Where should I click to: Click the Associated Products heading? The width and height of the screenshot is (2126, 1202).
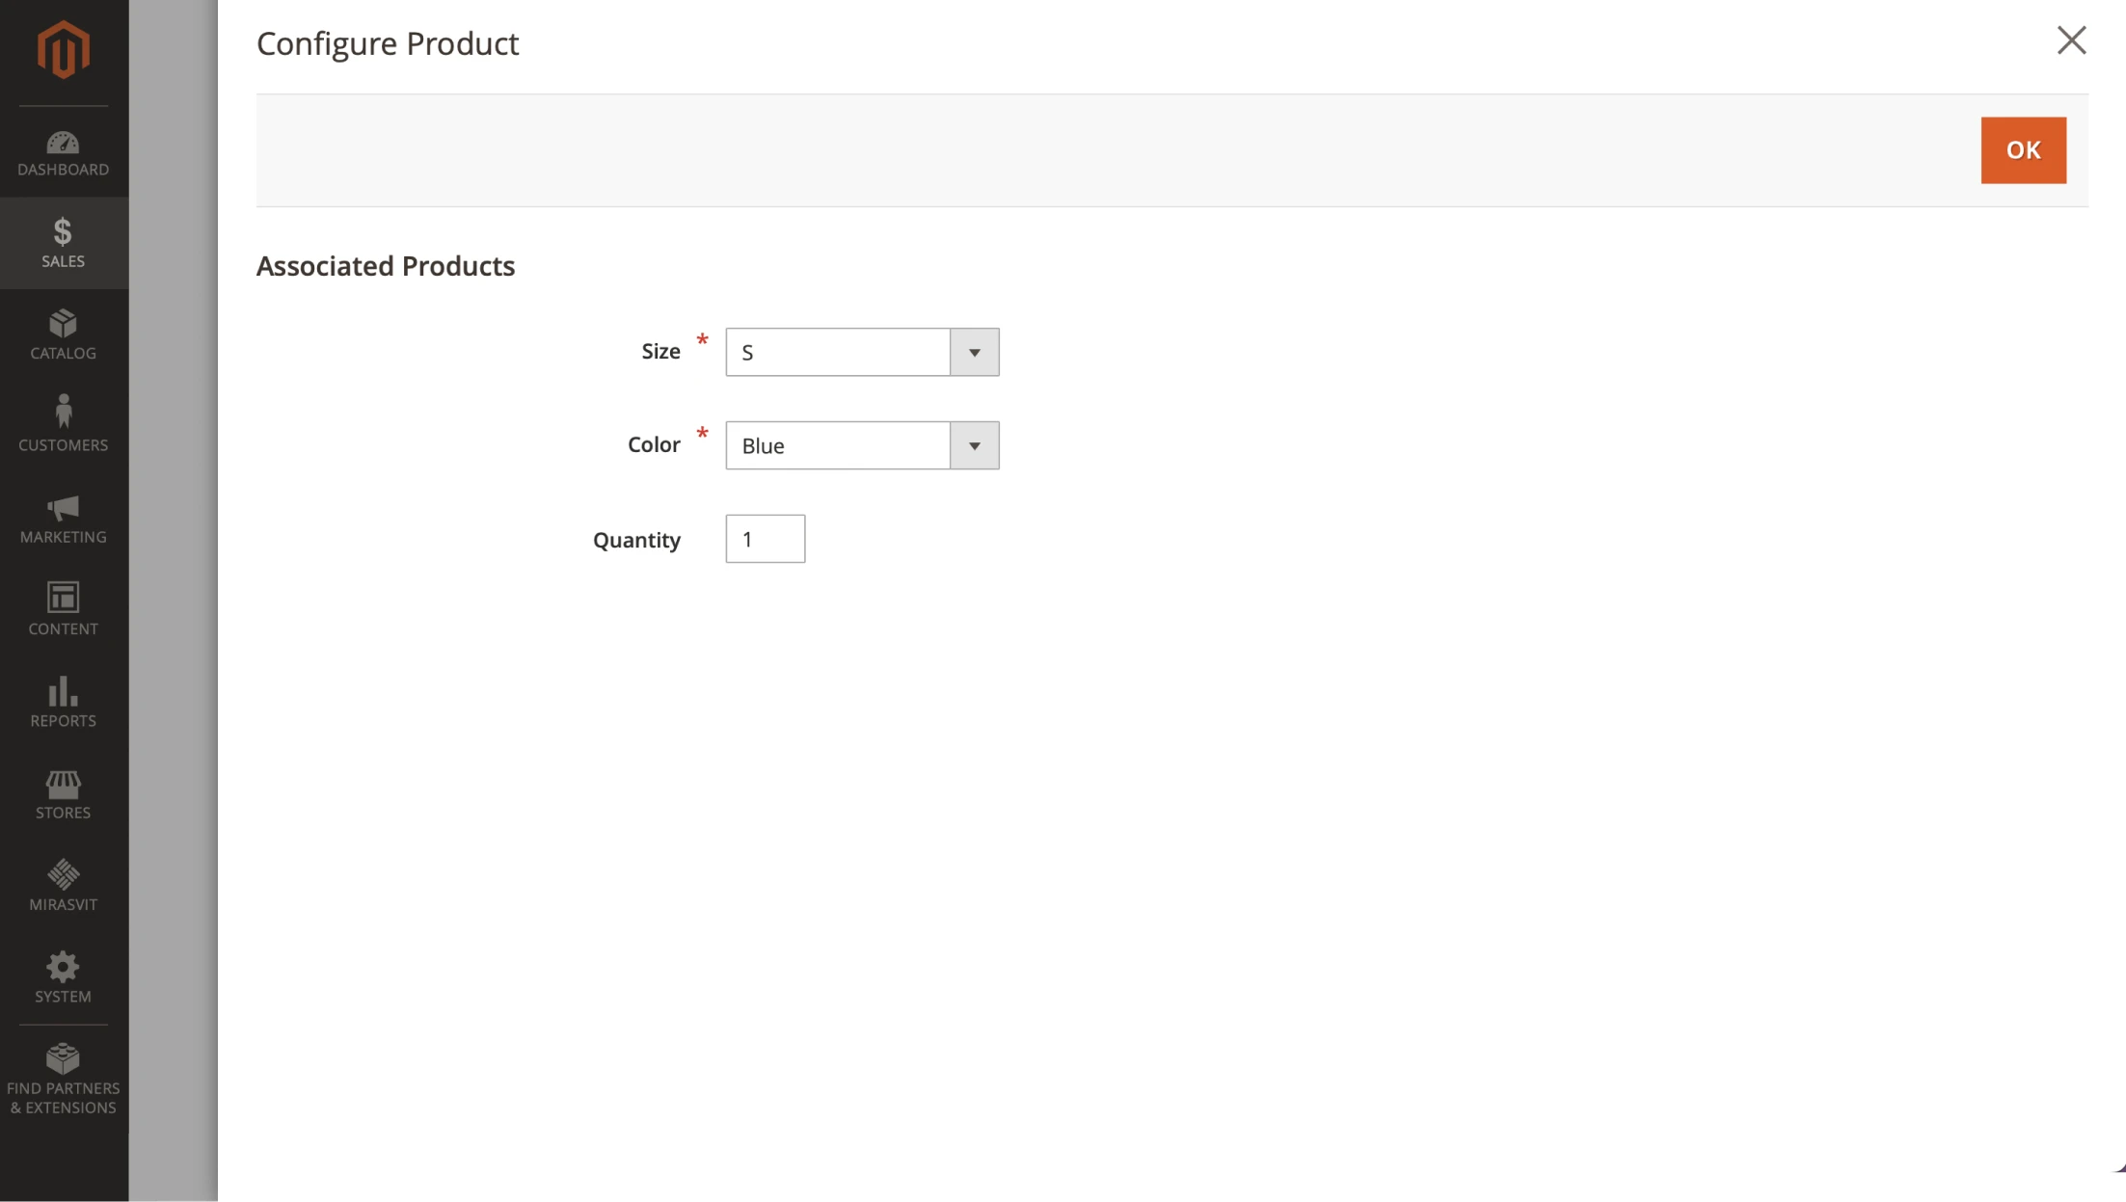pyautogui.click(x=385, y=266)
